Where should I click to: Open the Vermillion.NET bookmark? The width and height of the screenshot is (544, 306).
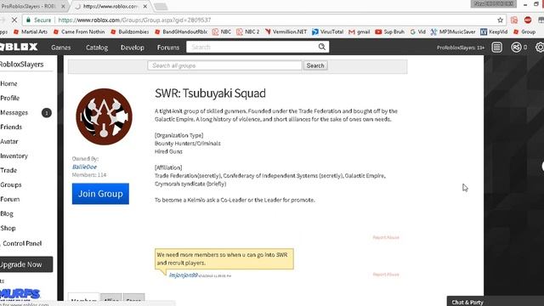tap(286, 31)
